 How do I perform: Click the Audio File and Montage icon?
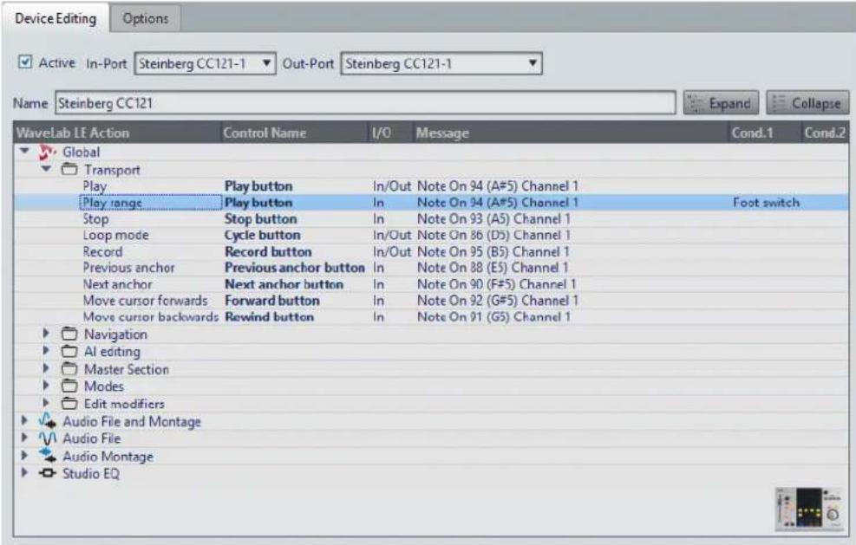(x=47, y=420)
